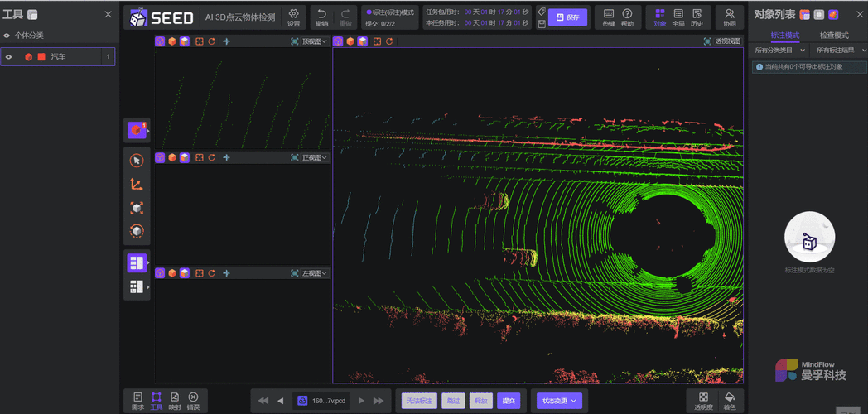Click the 跳过 skip button

pyautogui.click(x=453, y=401)
